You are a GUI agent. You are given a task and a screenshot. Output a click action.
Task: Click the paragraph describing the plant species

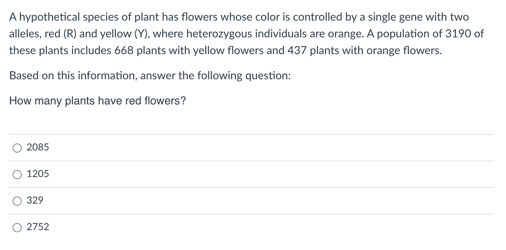point(245,34)
